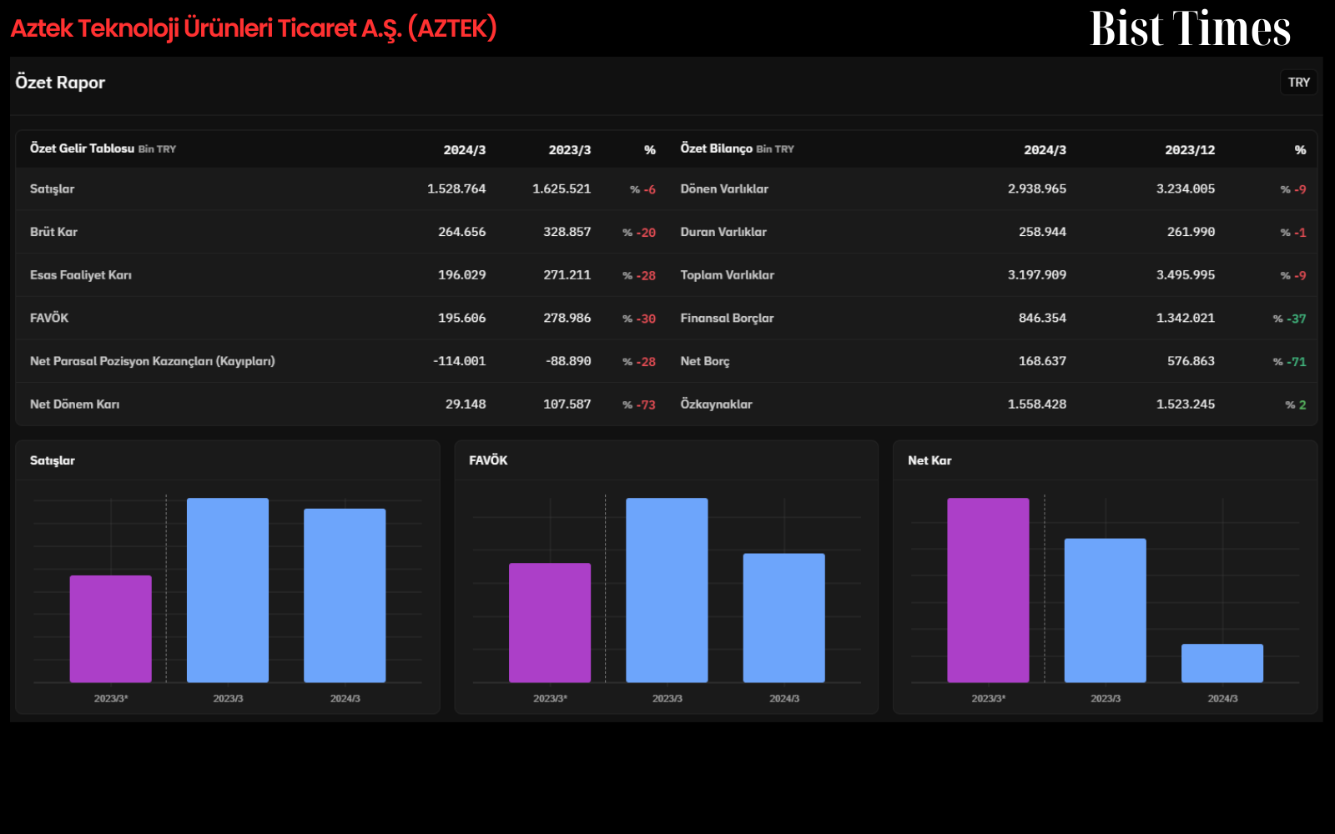Click the Bist Times logo

coord(1190,28)
